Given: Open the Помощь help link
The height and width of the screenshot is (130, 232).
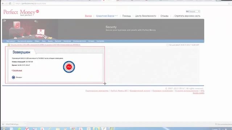Looking at the screenshot, I should (x=127, y=16).
